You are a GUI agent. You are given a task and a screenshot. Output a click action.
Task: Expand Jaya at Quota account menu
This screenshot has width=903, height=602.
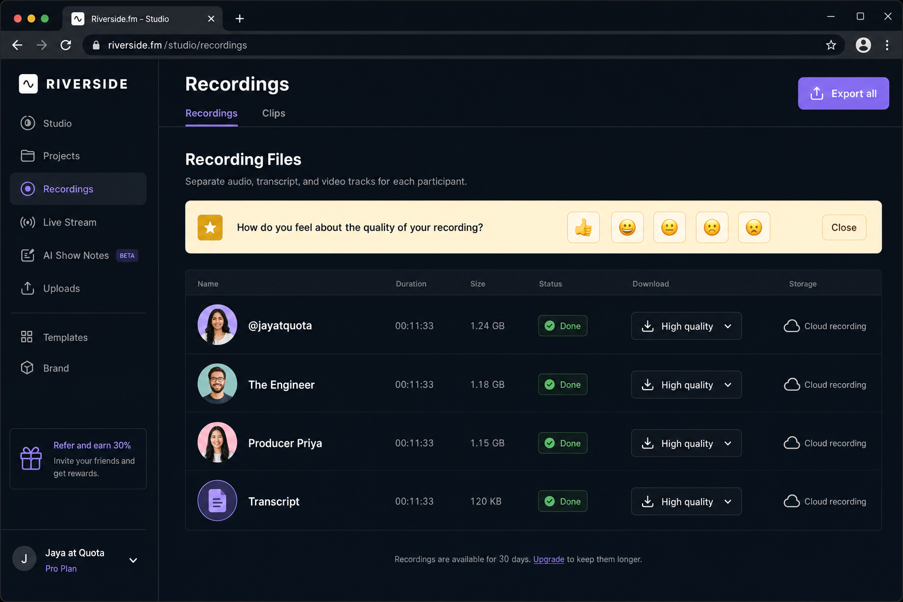tap(133, 560)
